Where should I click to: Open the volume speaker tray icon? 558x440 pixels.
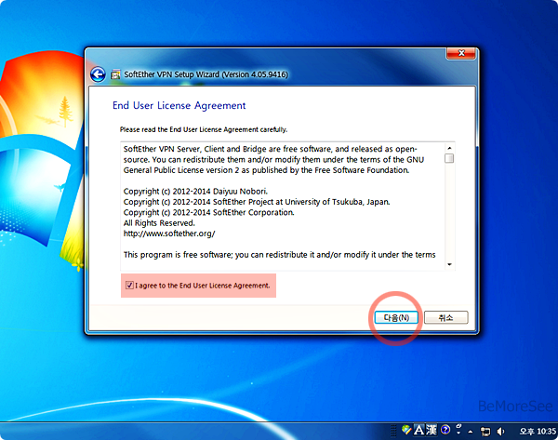pos(500,432)
